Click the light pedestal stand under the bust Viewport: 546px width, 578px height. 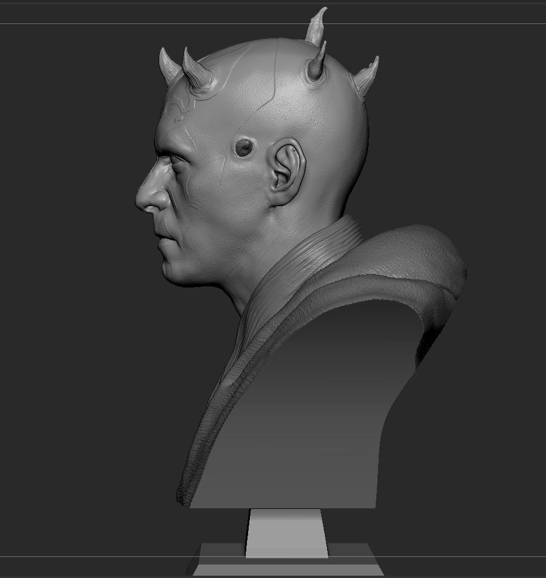287,533
